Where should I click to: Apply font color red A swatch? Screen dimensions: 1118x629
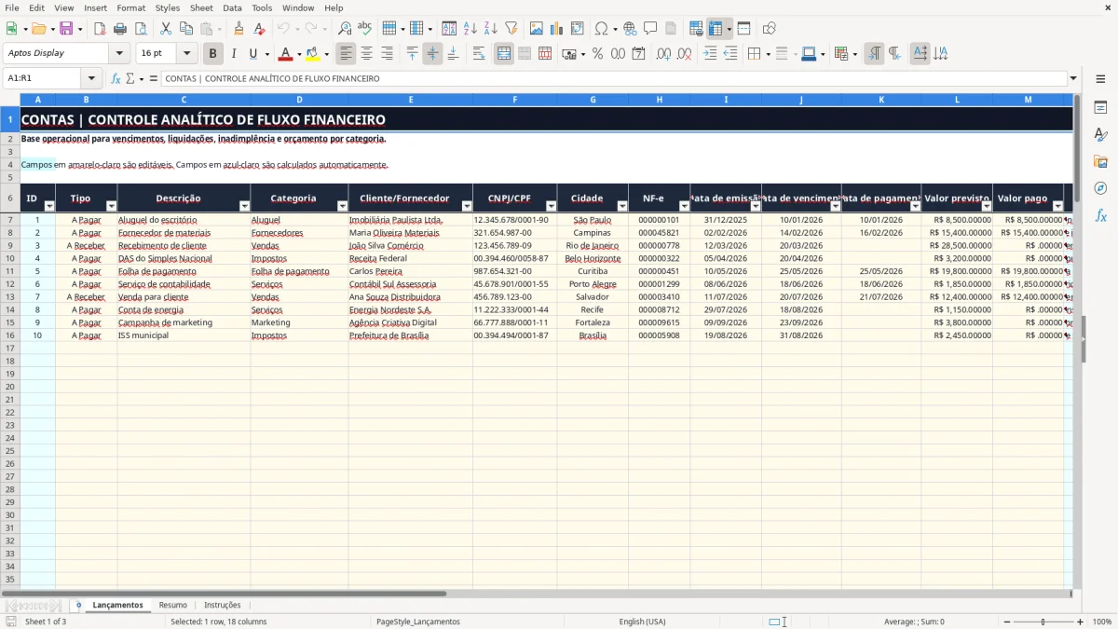[x=286, y=54]
